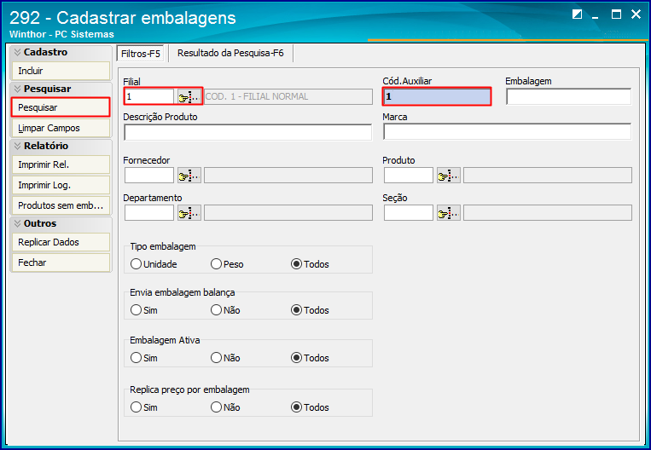The height and width of the screenshot is (450, 651).
Task: Click the Imprimir Log. button
Action: 61,185
